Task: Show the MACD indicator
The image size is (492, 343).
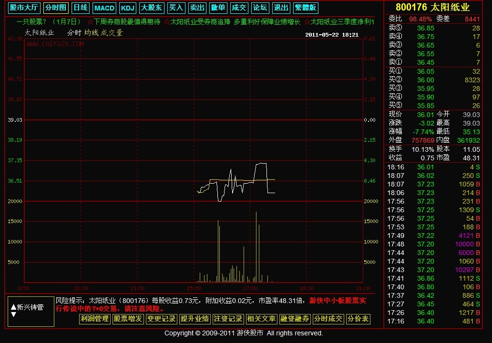Action: (x=104, y=8)
